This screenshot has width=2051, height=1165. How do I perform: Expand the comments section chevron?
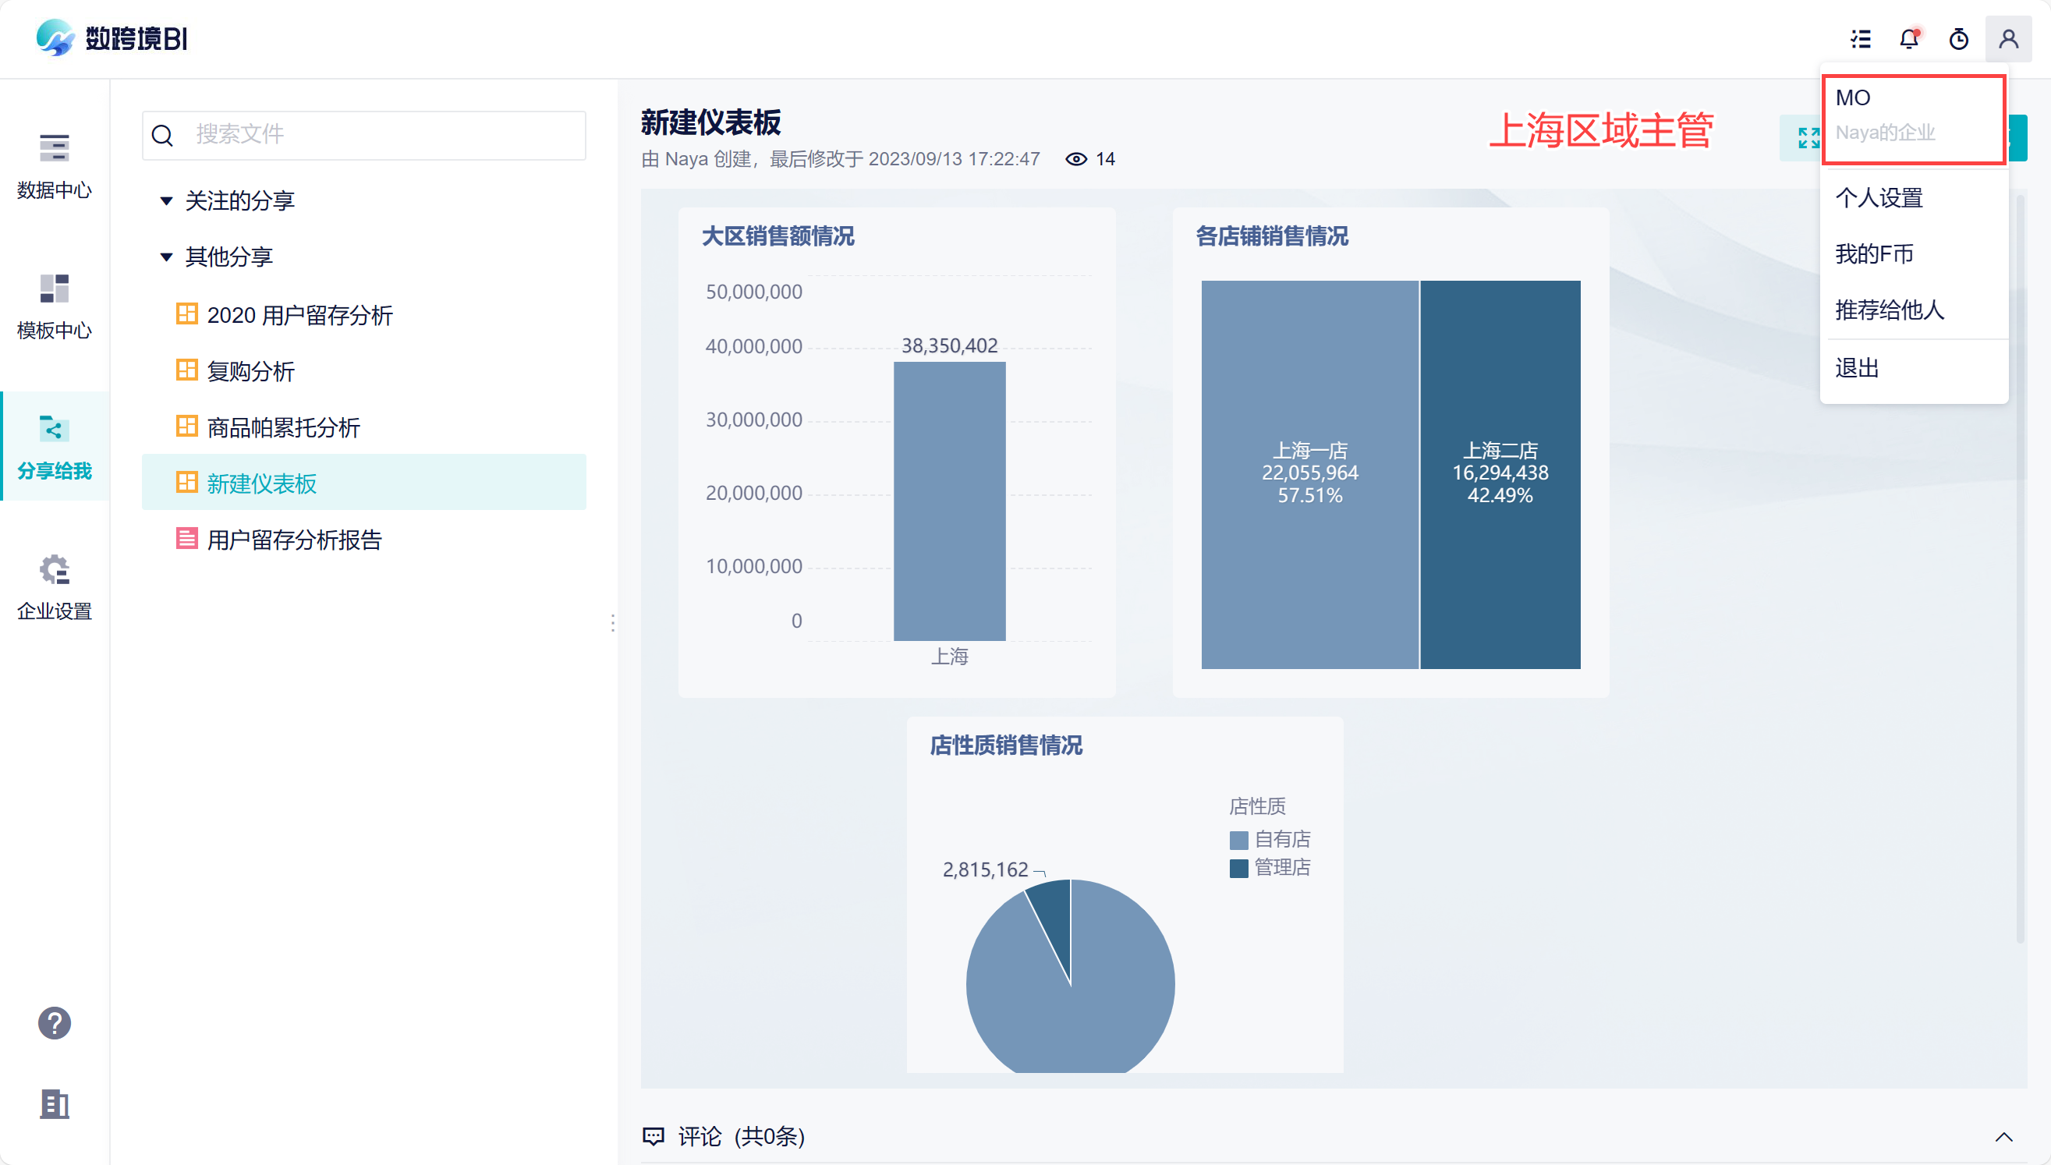[2003, 1136]
